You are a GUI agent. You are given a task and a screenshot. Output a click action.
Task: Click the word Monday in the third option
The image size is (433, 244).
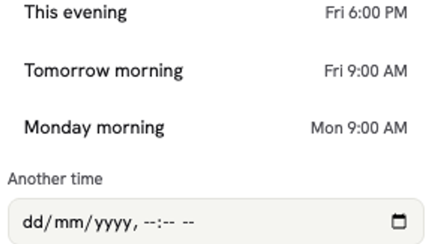click(58, 128)
